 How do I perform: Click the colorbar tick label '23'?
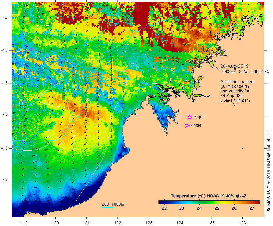(181, 208)
